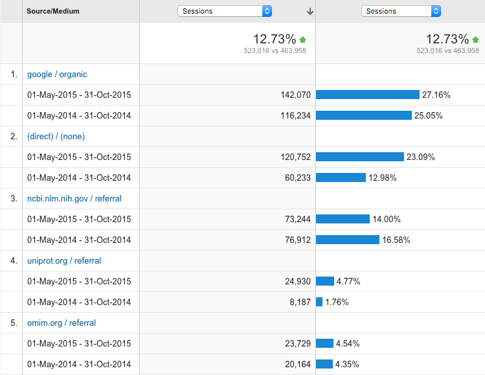Image resolution: width=485 pixels, height=375 pixels.
Task: Open the google / organic source link
Action: coord(57,74)
